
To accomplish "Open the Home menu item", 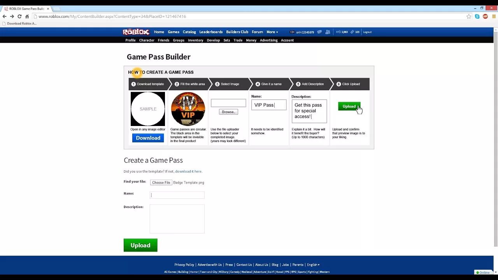I will coord(159,32).
